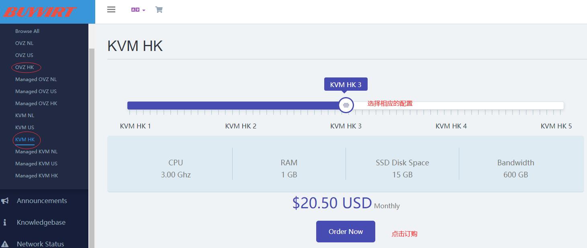Viewport: 587px width, 248px height.
Task: Go to Managed KVM HK
Action: pyautogui.click(x=37, y=175)
